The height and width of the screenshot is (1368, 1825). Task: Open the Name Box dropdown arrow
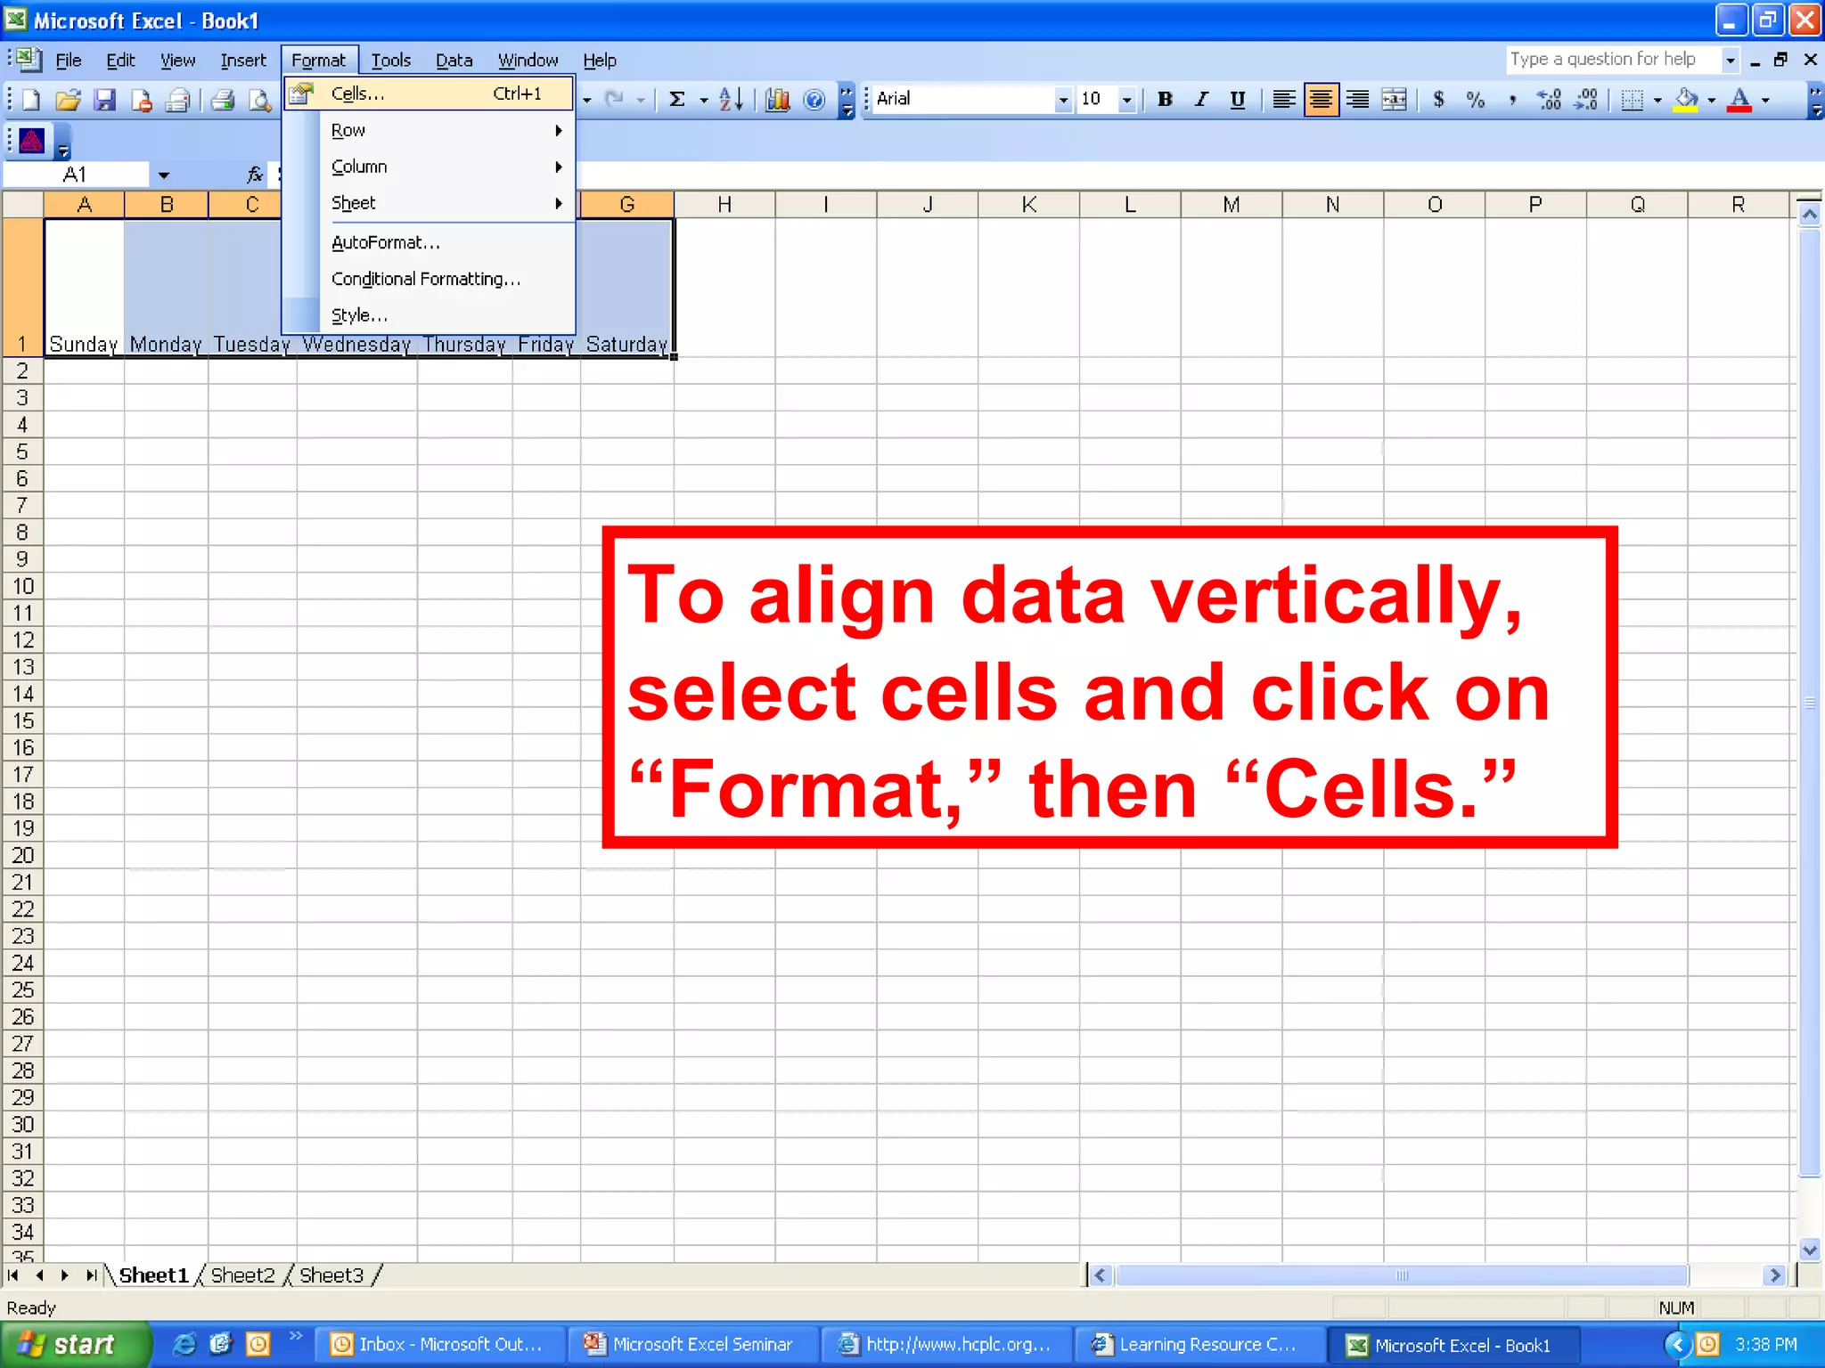tap(164, 175)
